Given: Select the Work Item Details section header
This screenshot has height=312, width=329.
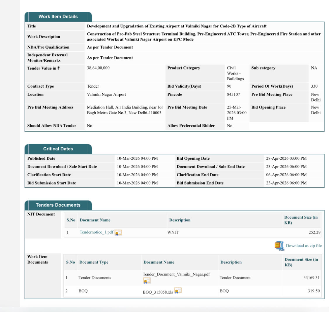Looking at the screenshot, I should 58,17.
